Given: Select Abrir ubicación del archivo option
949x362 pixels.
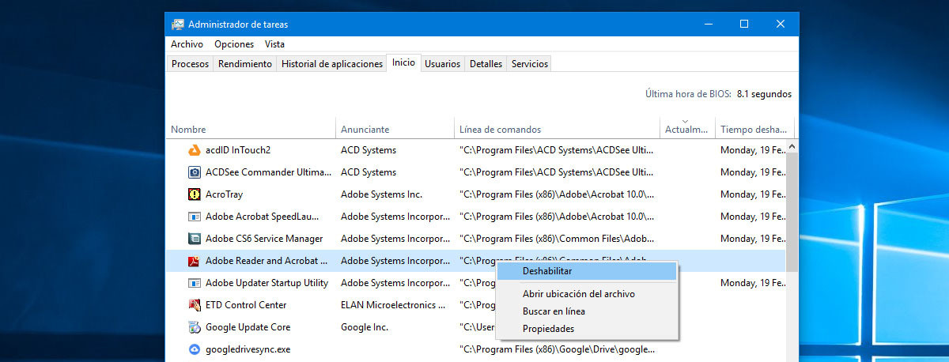Looking at the screenshot, I should (x=578, y=294).
